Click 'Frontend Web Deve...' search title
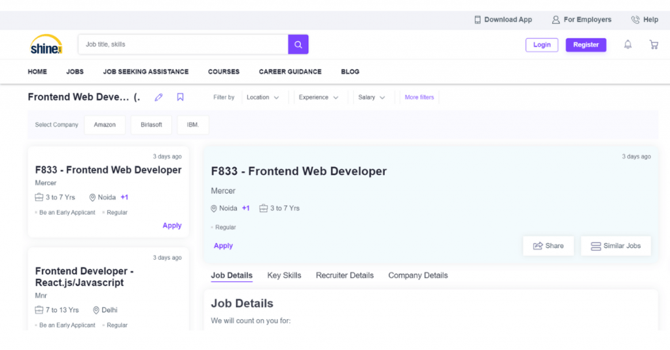670x350 pixels. [79, 97]
